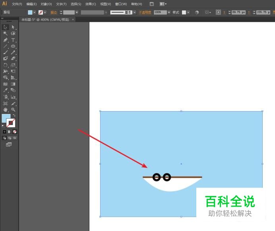Choose the Width warp tool
The width and height of the screenshot is (275, 231).
coord(5,71)
